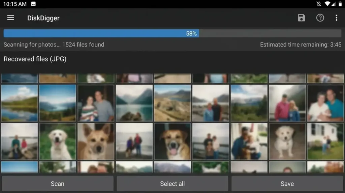Screen dimensions: 345x193
Task: Select the forested valley with clouds thumbnail
Action: pyautogui.click(x=249, y=103)
